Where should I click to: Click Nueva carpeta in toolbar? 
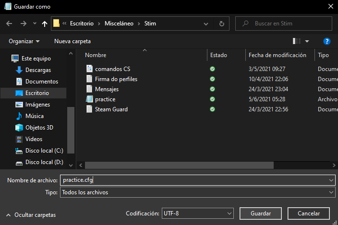click(72, 41)
